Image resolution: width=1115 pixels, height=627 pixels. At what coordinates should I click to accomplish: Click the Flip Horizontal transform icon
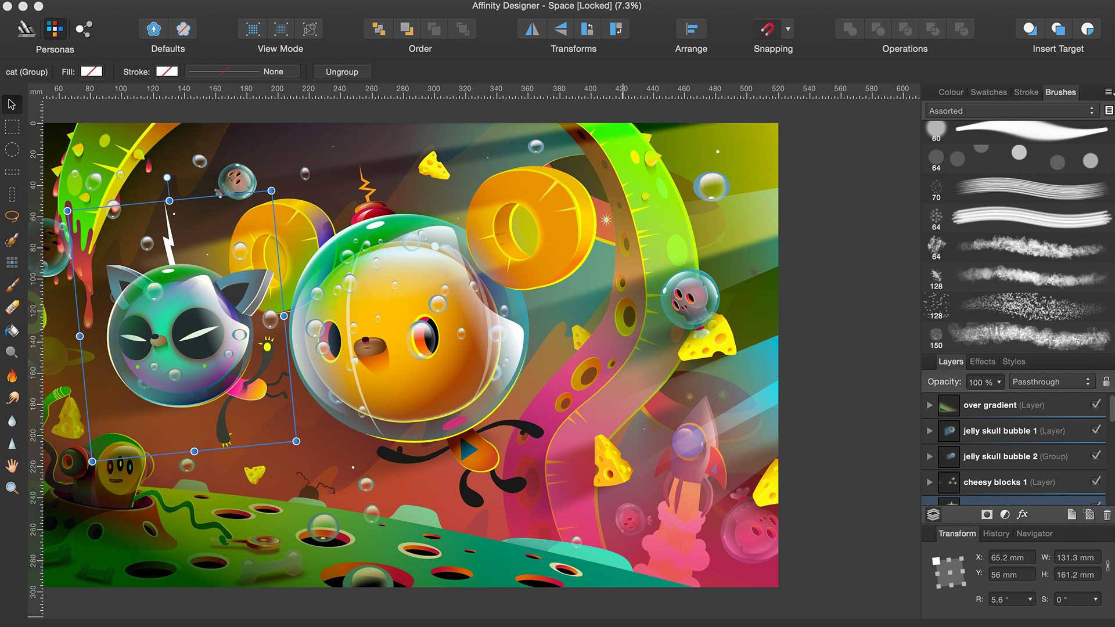click(531, 29)
